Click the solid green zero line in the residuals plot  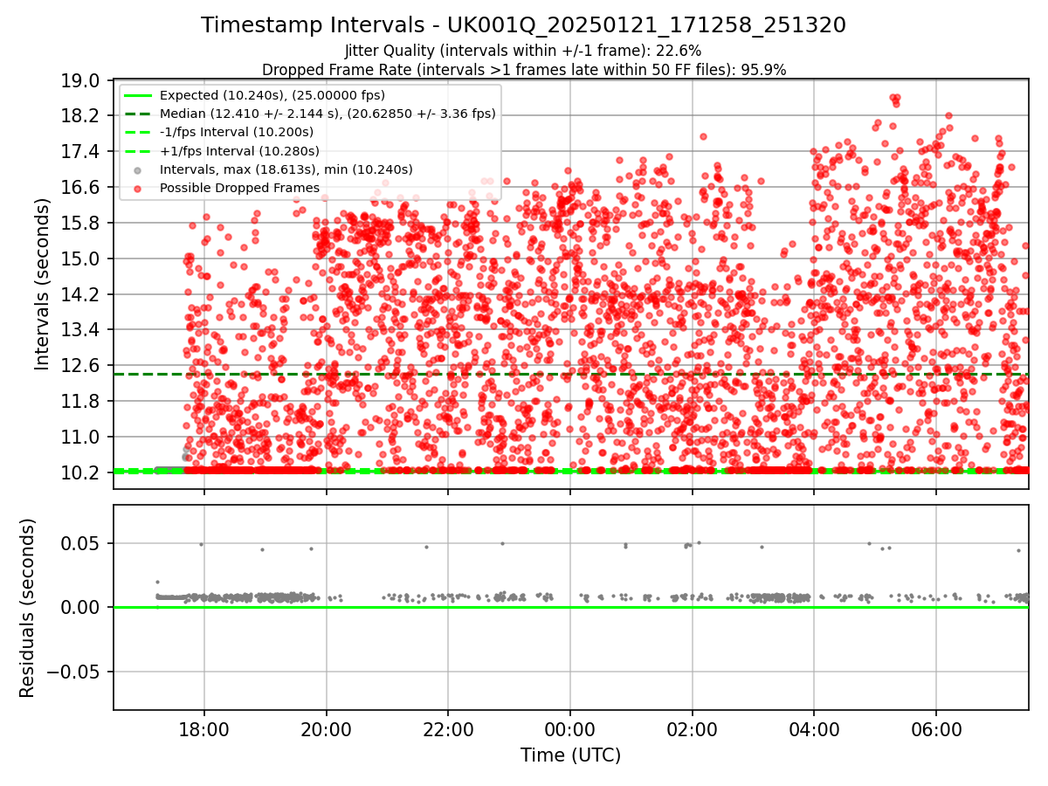click(570, 607)
